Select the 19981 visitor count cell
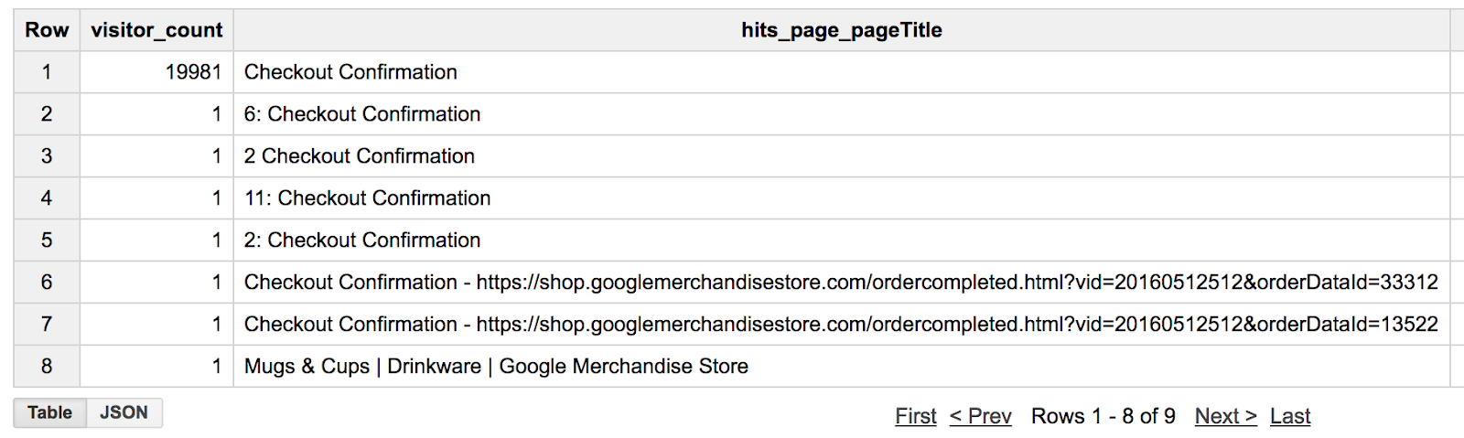1464x438 pixels. [156, 72]
